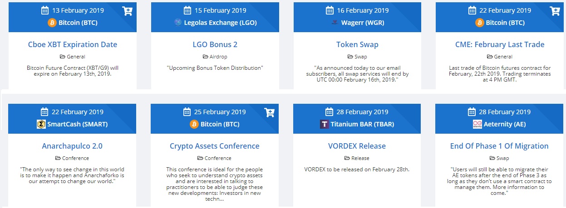Image resolution: width=566 pixels, height=208 pixels.
Task: Click the Wagerr logo icon
Action: tap(335, 23)
